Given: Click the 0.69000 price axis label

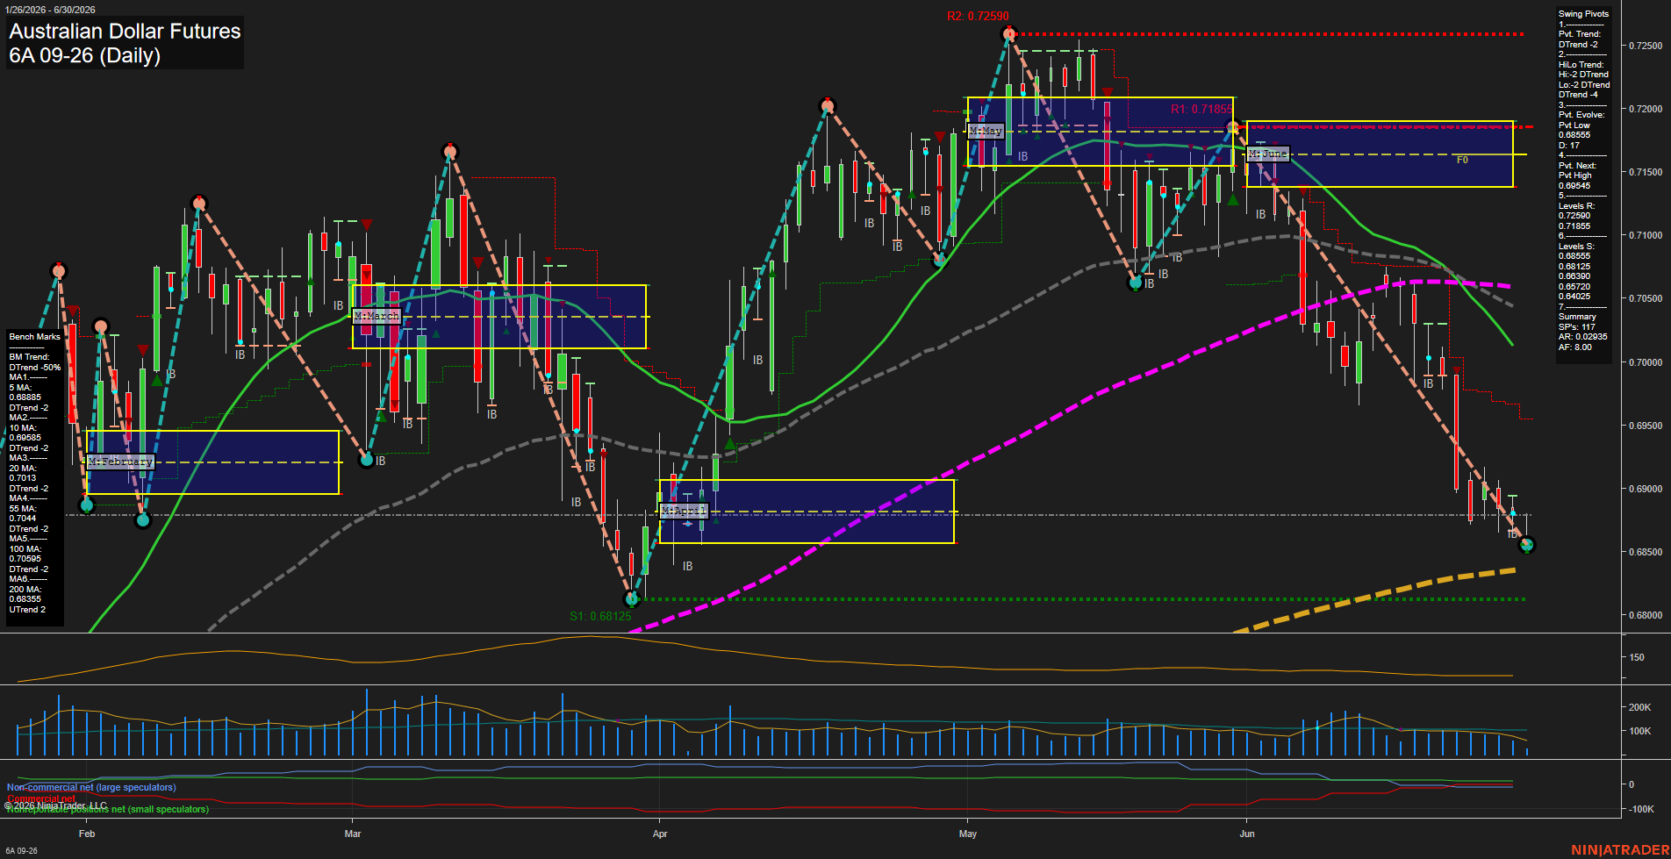Looking at the screenshot, I should [1645, 489].
